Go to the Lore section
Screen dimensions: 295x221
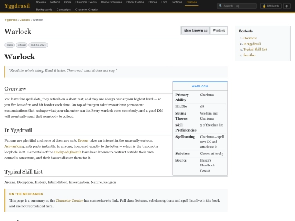164,2
